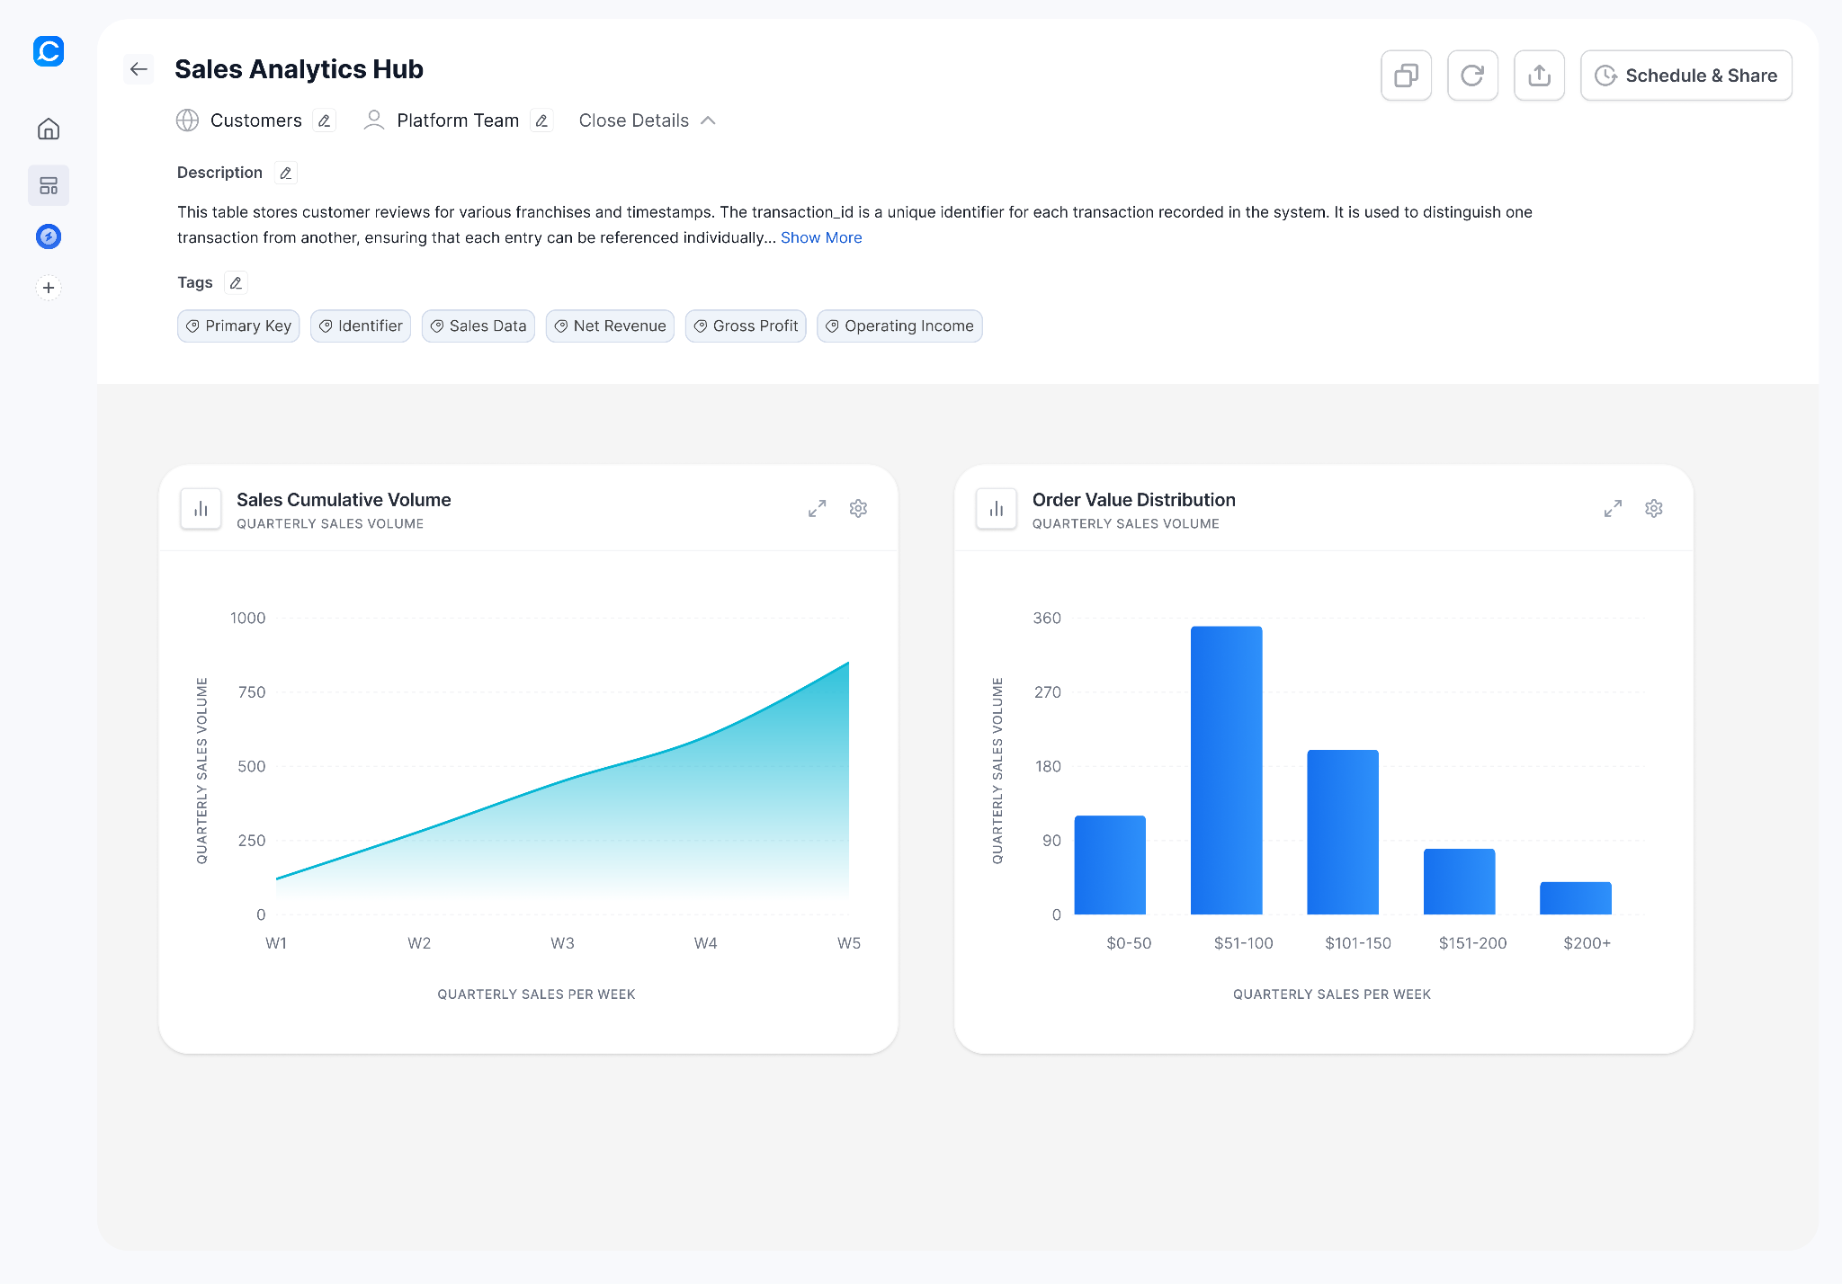Expand the Sales Cumulative Volume chart to fullscreen

817,508
